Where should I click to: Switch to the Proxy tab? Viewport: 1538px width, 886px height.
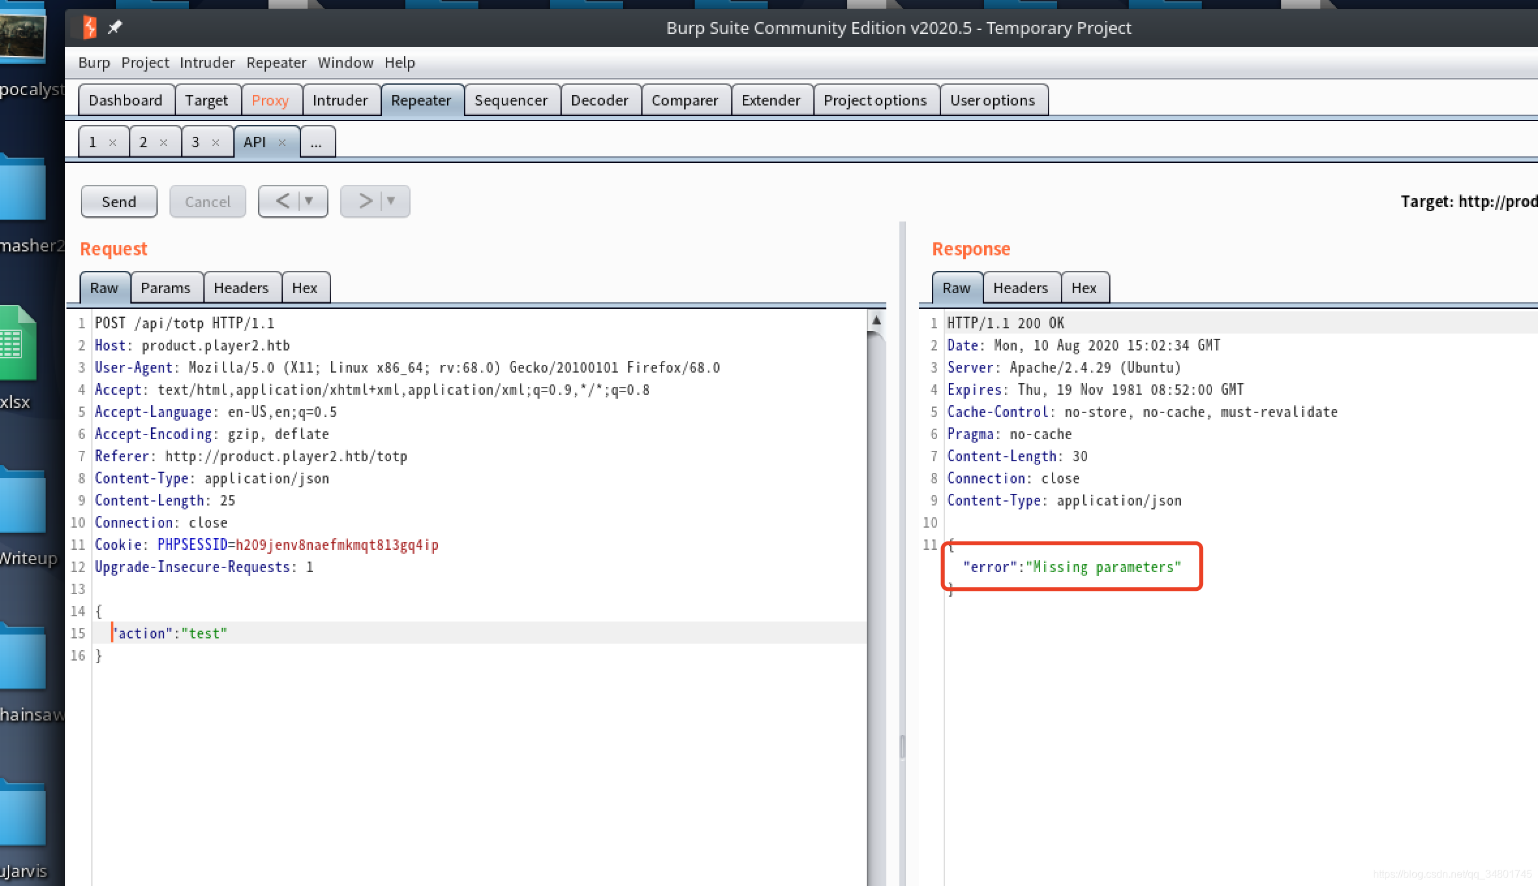click(270, 100)
